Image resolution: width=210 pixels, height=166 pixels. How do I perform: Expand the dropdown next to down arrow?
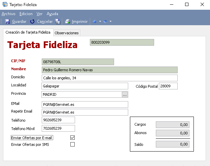[110, 22]
